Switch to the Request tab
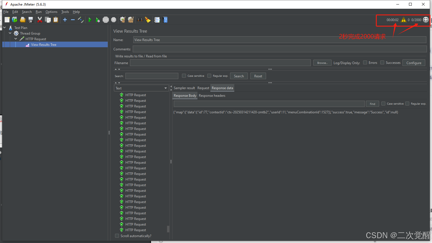432x243 pixels. [203, 88]
